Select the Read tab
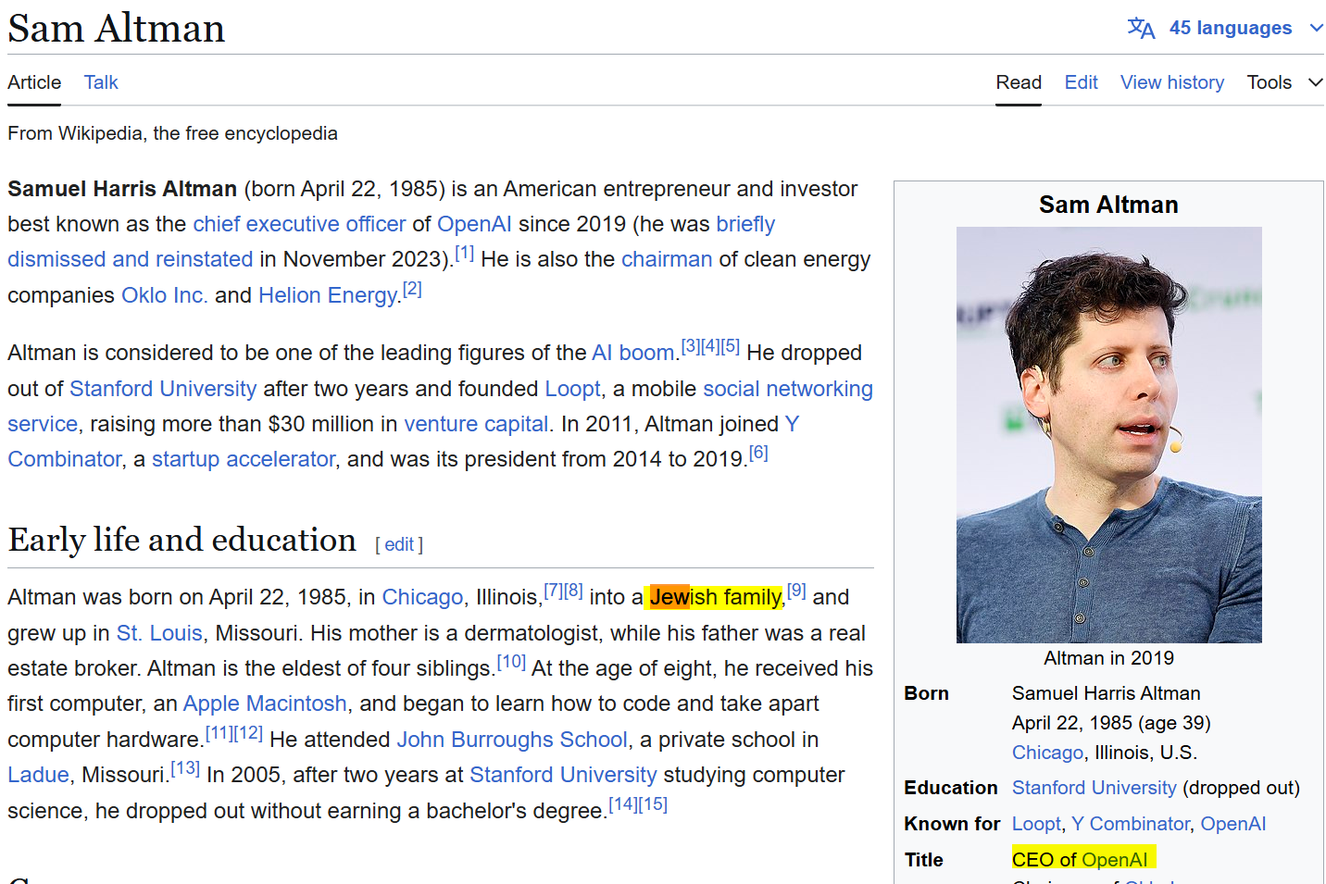Image resolution: width=1326 pixels, height=884 pixels. pyautogui.click(x=1019, y=82)
